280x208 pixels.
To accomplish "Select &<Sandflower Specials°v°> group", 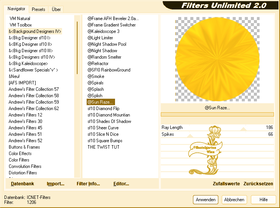I will [33, 70].
